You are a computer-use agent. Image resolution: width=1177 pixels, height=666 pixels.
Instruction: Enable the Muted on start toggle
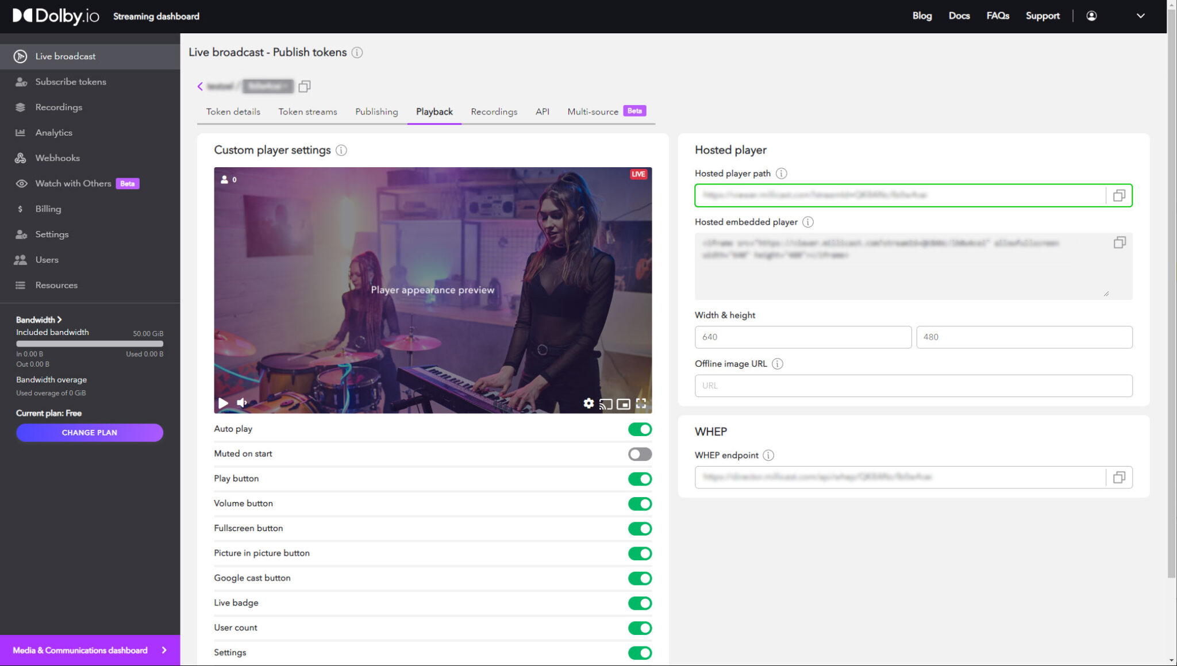[639, 454]
